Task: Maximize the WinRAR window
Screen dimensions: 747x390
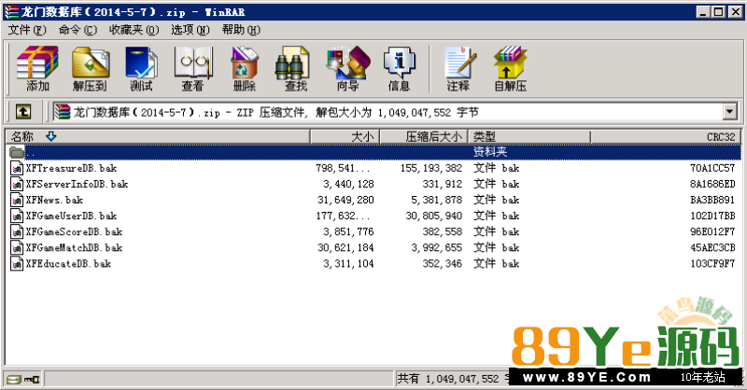Action: point(718,12)
